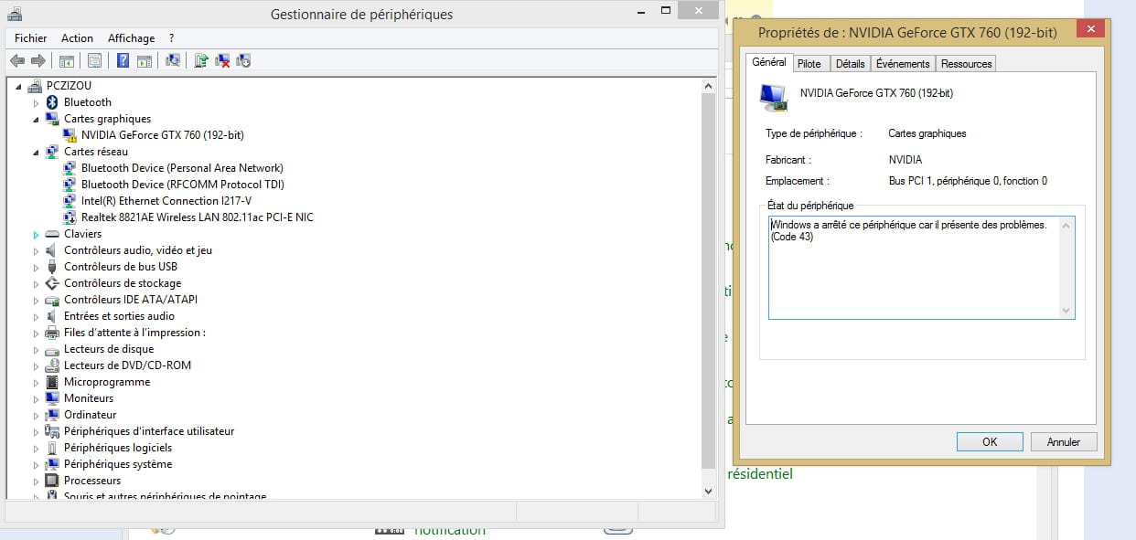Click the Processeurs chip icon

coord(52,481)
